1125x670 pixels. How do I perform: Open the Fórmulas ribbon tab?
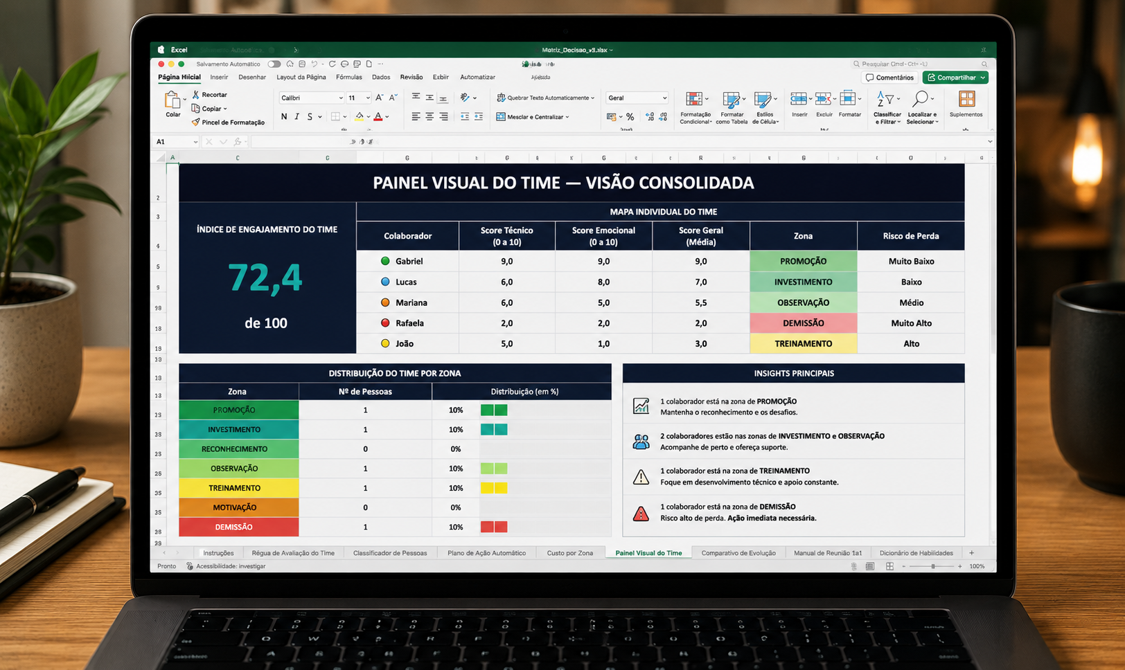click(x=349, y=77)
